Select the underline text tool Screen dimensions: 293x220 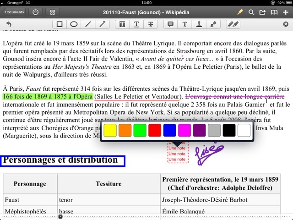click(136, 24)
